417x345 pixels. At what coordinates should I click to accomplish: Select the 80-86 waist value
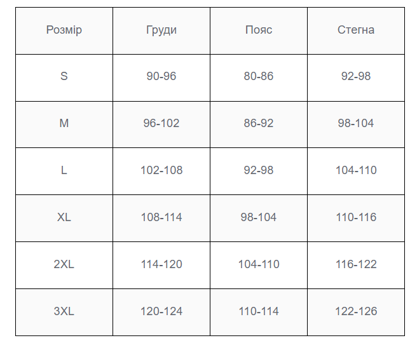259,76
